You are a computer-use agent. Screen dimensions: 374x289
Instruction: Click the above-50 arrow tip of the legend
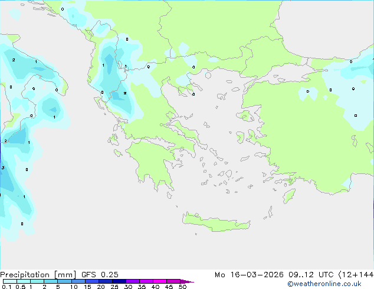(x=187, y=281)
